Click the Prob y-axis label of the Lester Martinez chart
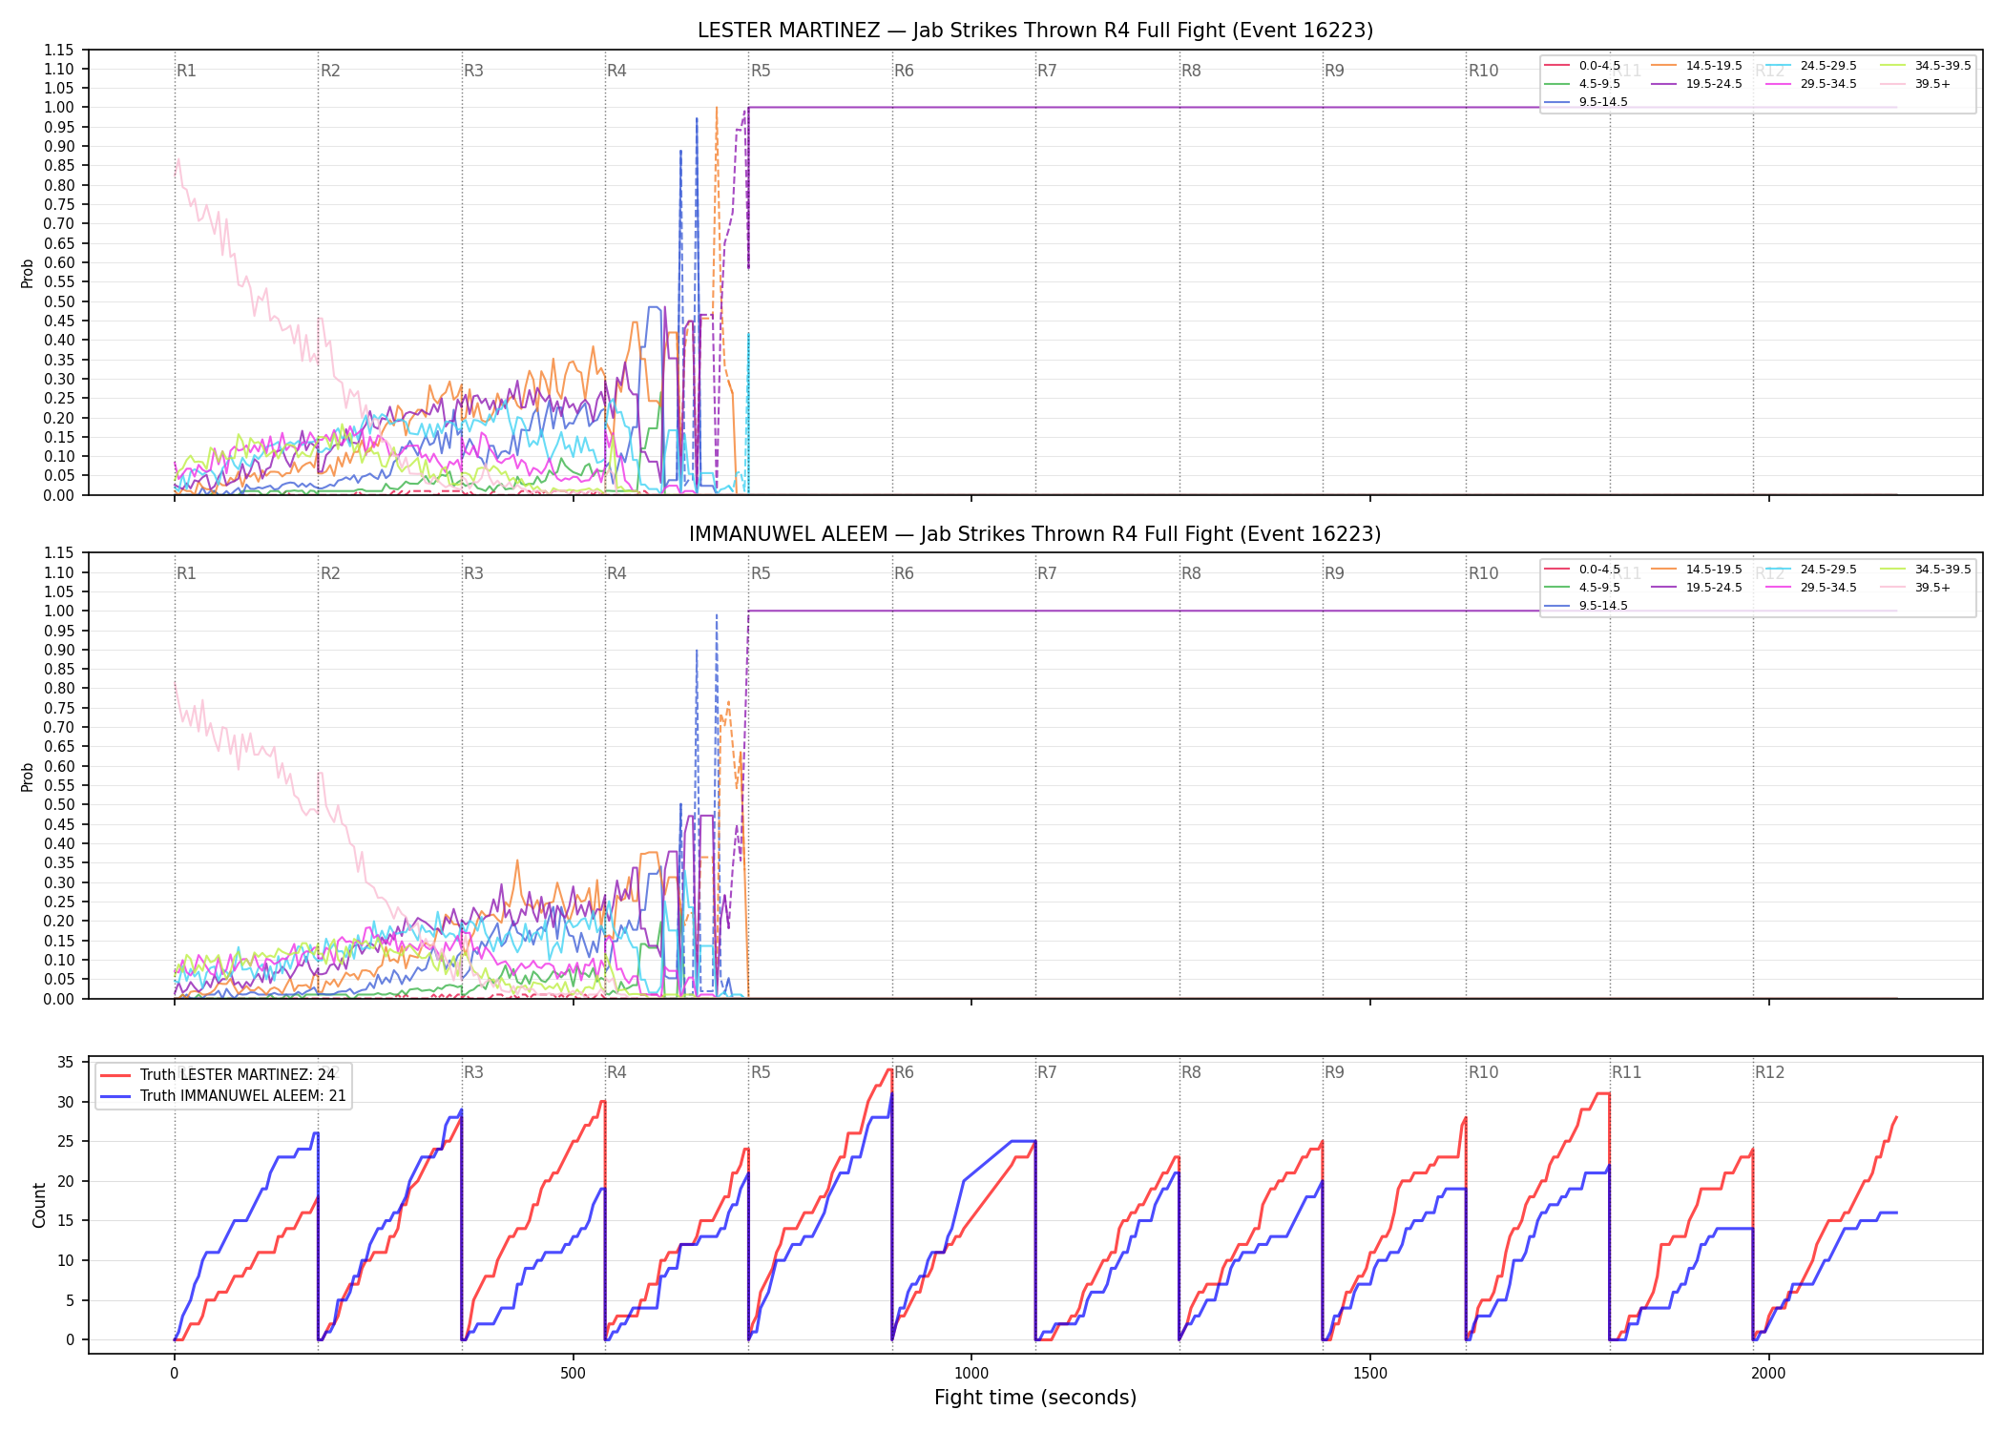 (28, 273)
